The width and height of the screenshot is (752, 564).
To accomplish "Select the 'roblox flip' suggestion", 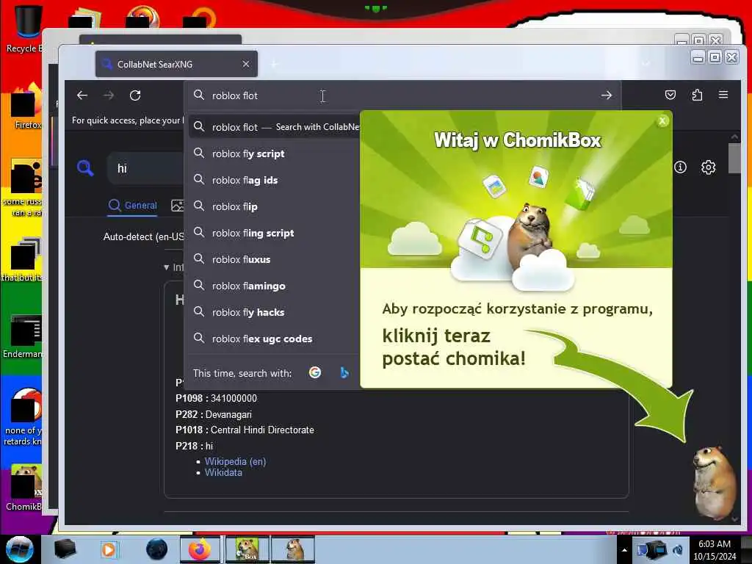I will [275, 206].
